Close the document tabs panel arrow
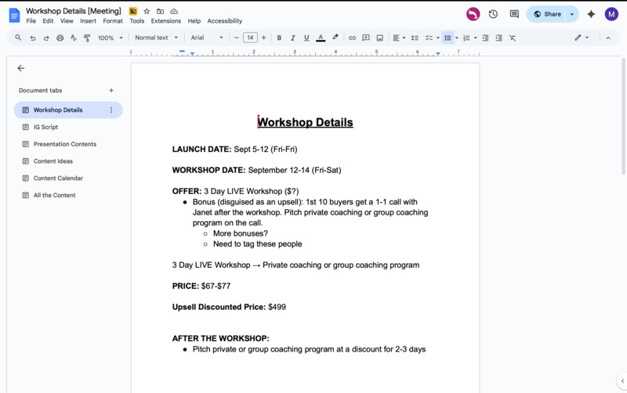 (21, 68)
